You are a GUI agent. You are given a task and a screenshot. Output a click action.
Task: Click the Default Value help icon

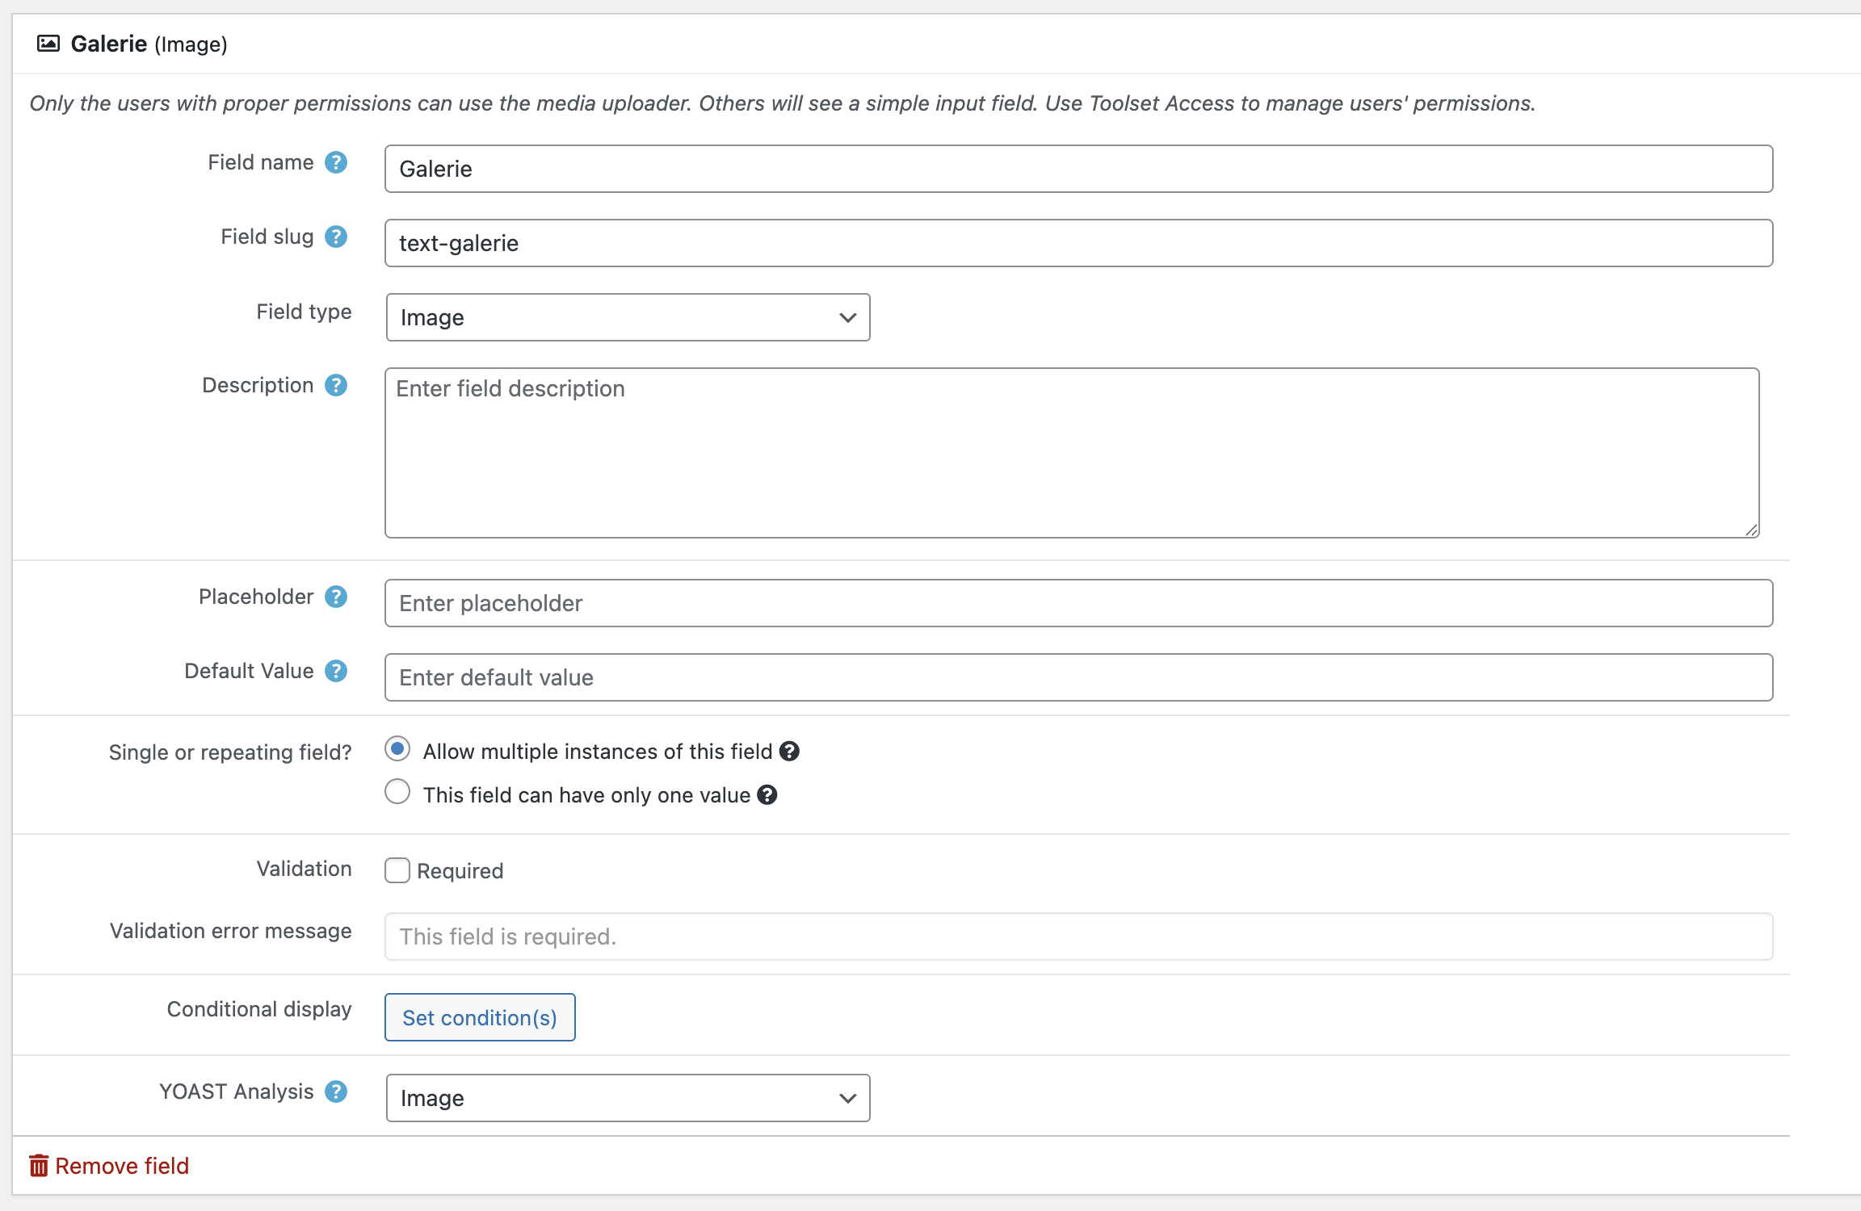click(x=336, y=672)
